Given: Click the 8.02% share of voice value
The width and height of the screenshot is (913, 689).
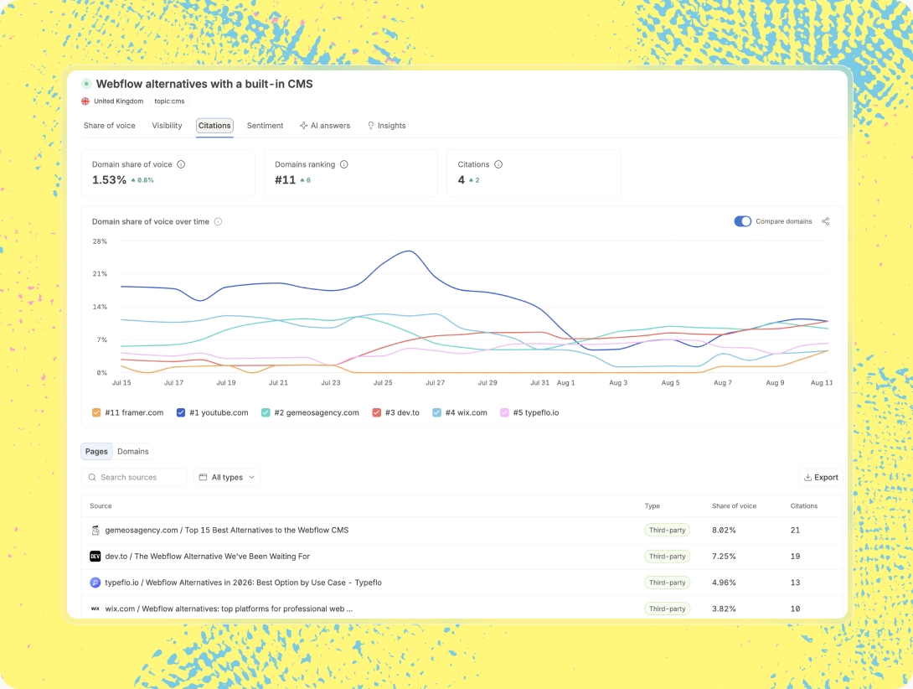Looking at the screenshot, I should [x=724, y=530].
